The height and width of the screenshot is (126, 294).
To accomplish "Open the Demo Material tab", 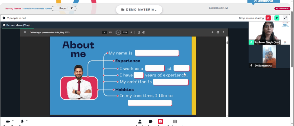I will (139, 10).
